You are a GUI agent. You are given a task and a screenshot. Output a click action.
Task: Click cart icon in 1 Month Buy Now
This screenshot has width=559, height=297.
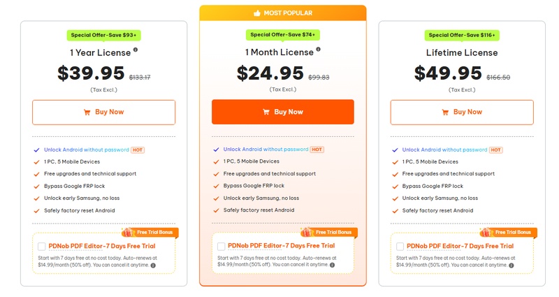point(266,113)
